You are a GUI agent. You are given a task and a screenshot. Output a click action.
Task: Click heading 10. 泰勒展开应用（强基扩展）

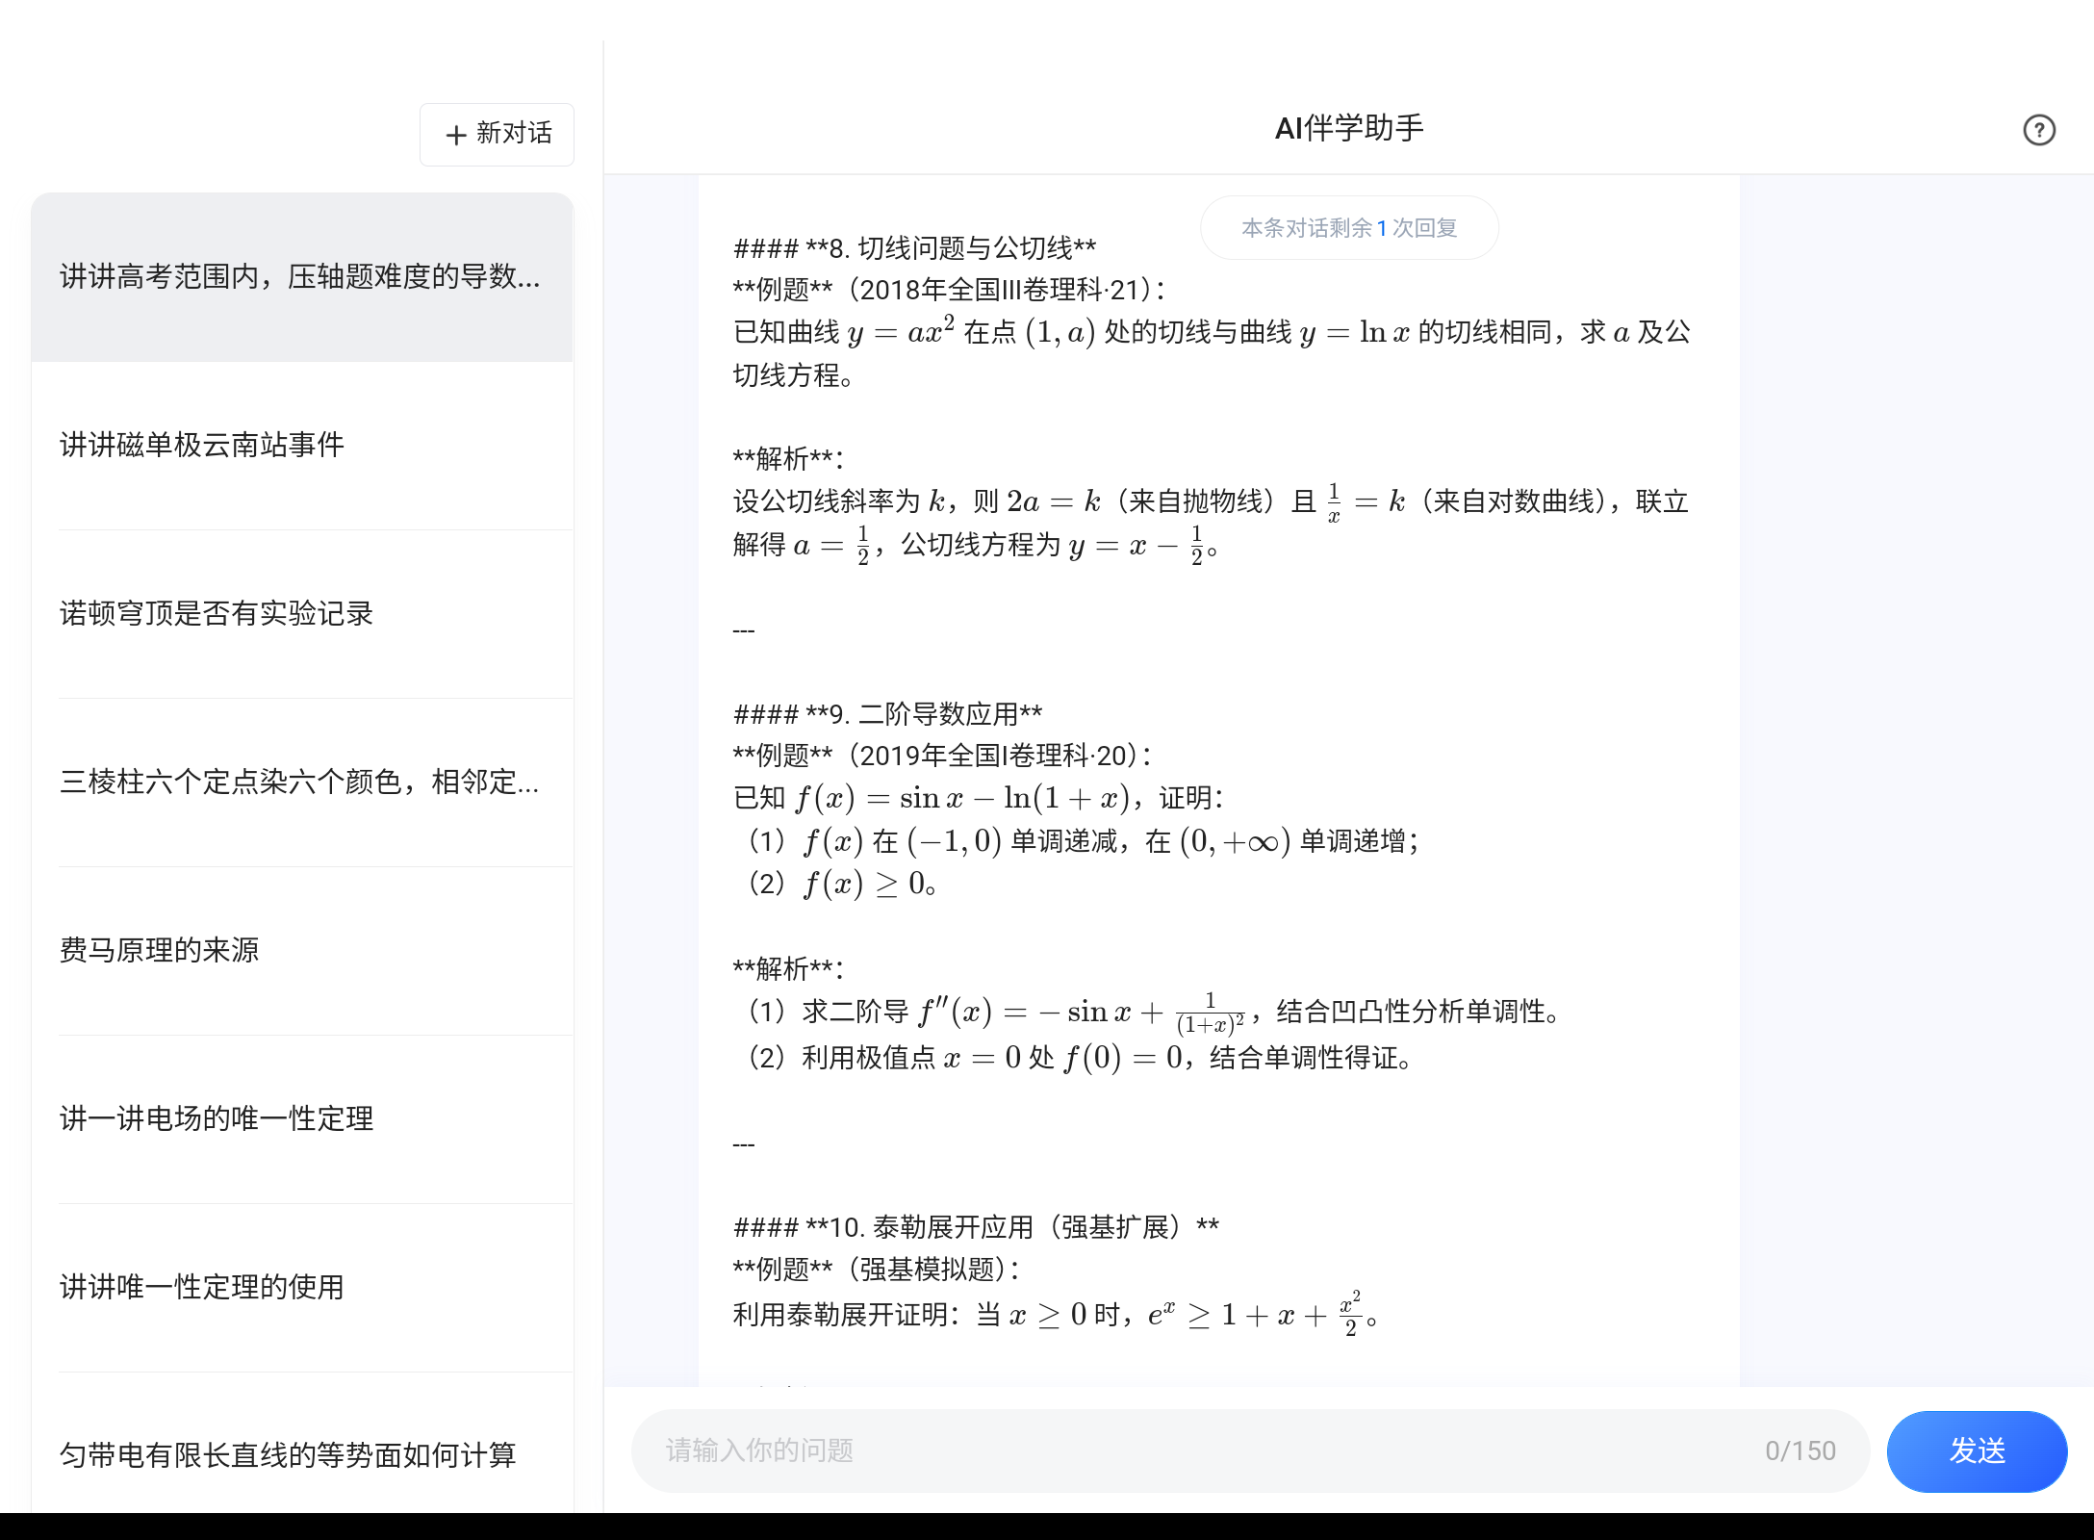976,1227
